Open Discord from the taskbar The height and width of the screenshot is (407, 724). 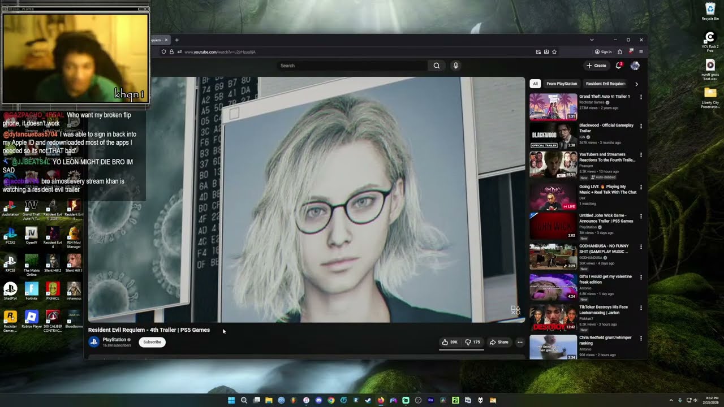318,400
